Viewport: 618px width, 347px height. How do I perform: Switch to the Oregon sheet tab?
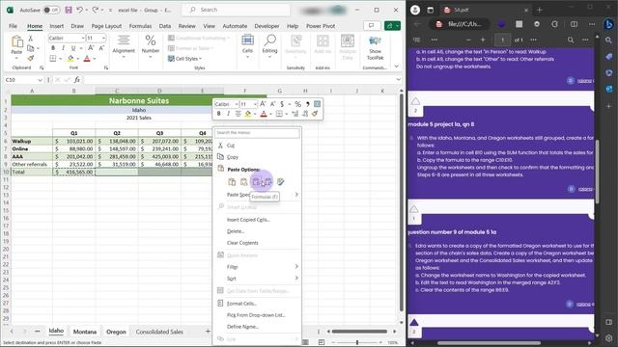point(116,332)
